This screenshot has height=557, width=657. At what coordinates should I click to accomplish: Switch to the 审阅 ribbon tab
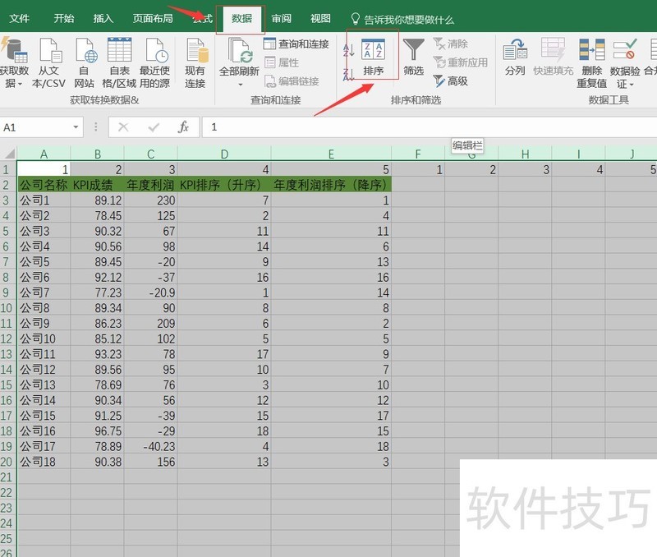pos(281,19)
